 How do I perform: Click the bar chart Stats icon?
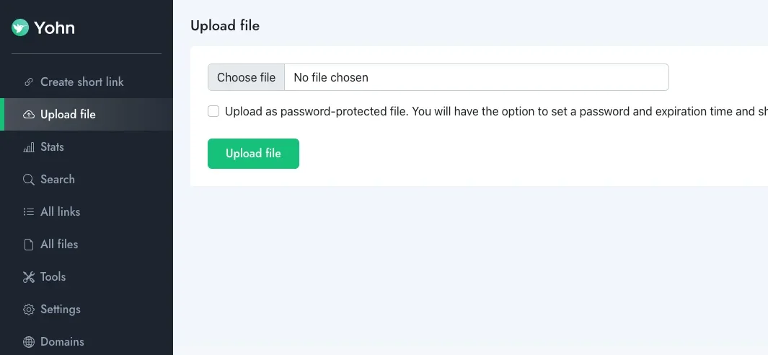(29, 147)
